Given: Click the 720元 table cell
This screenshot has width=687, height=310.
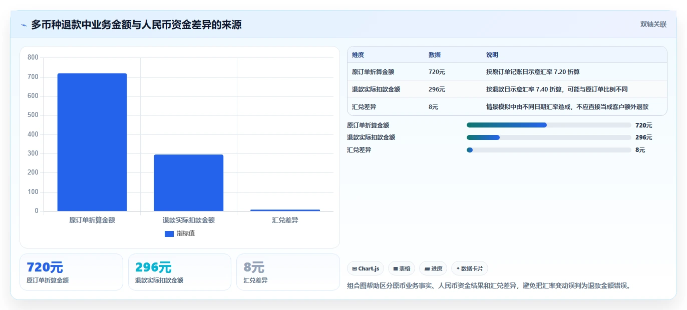Looking at the screenshot, I should click(x=437, y=72).
